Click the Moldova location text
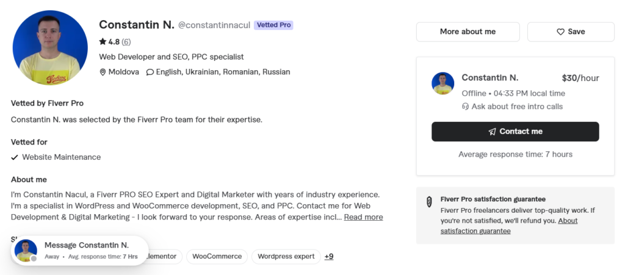This screenshot has height=275, width=625. click(x=124, y=72)
